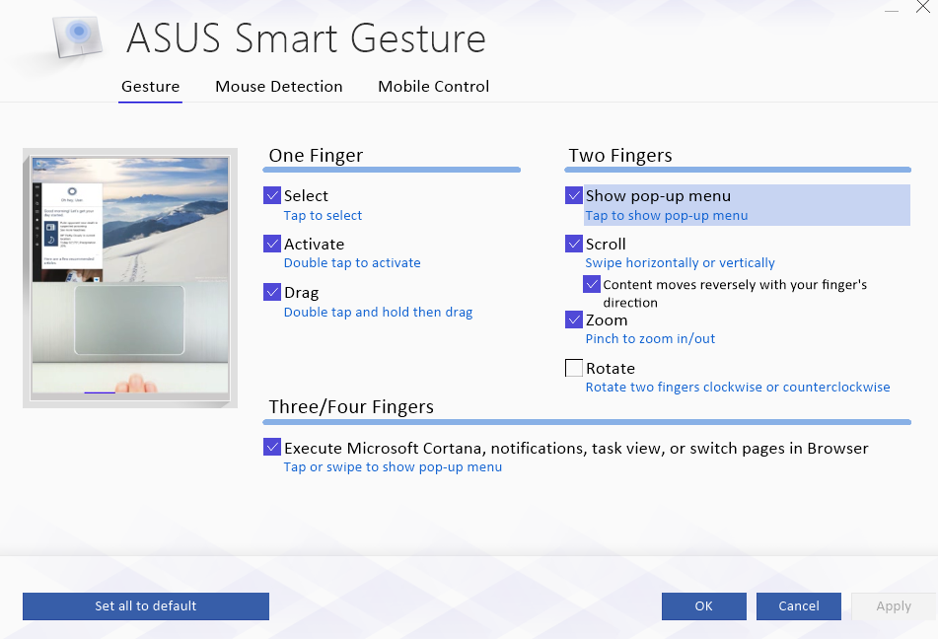Close the ASUS Smart Gesture window

tap(923, 7)
